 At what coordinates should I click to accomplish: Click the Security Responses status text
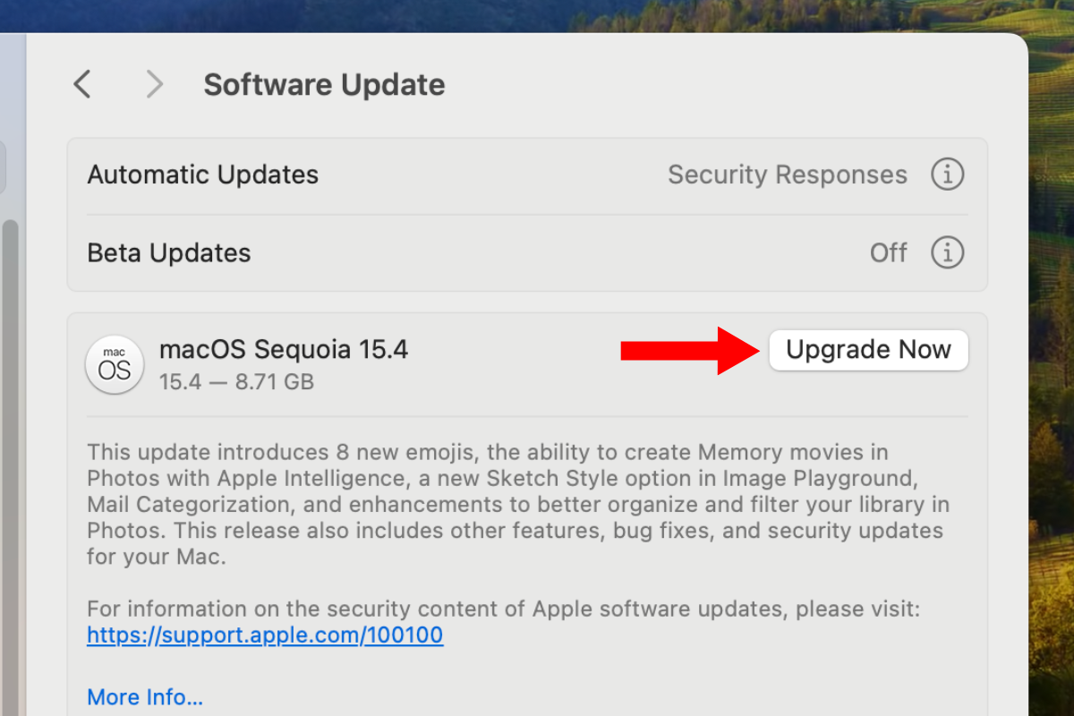pyautogui.click(x=787, y=175)
